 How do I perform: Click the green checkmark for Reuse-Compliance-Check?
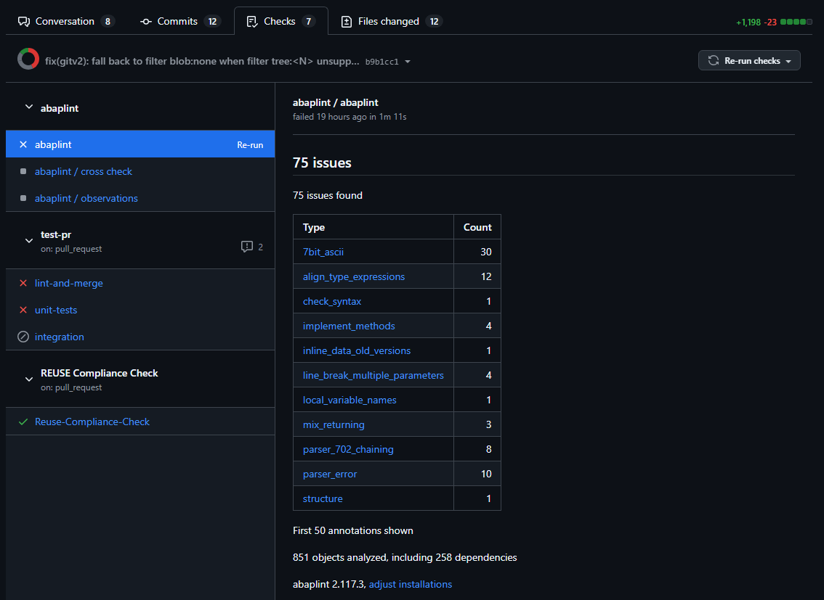click(23, 422)
